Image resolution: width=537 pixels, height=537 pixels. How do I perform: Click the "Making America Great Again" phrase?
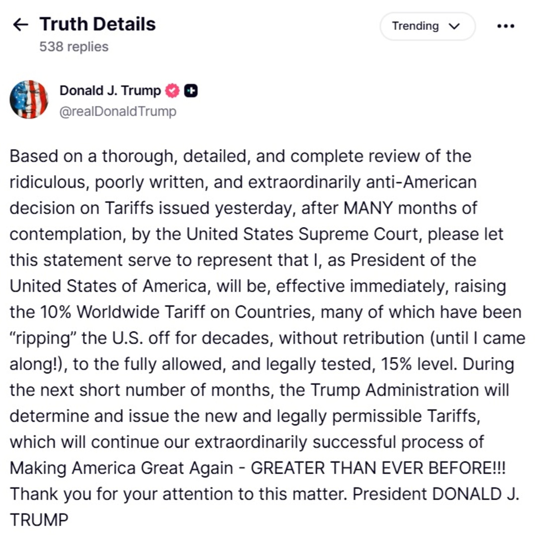coord(121,468)
